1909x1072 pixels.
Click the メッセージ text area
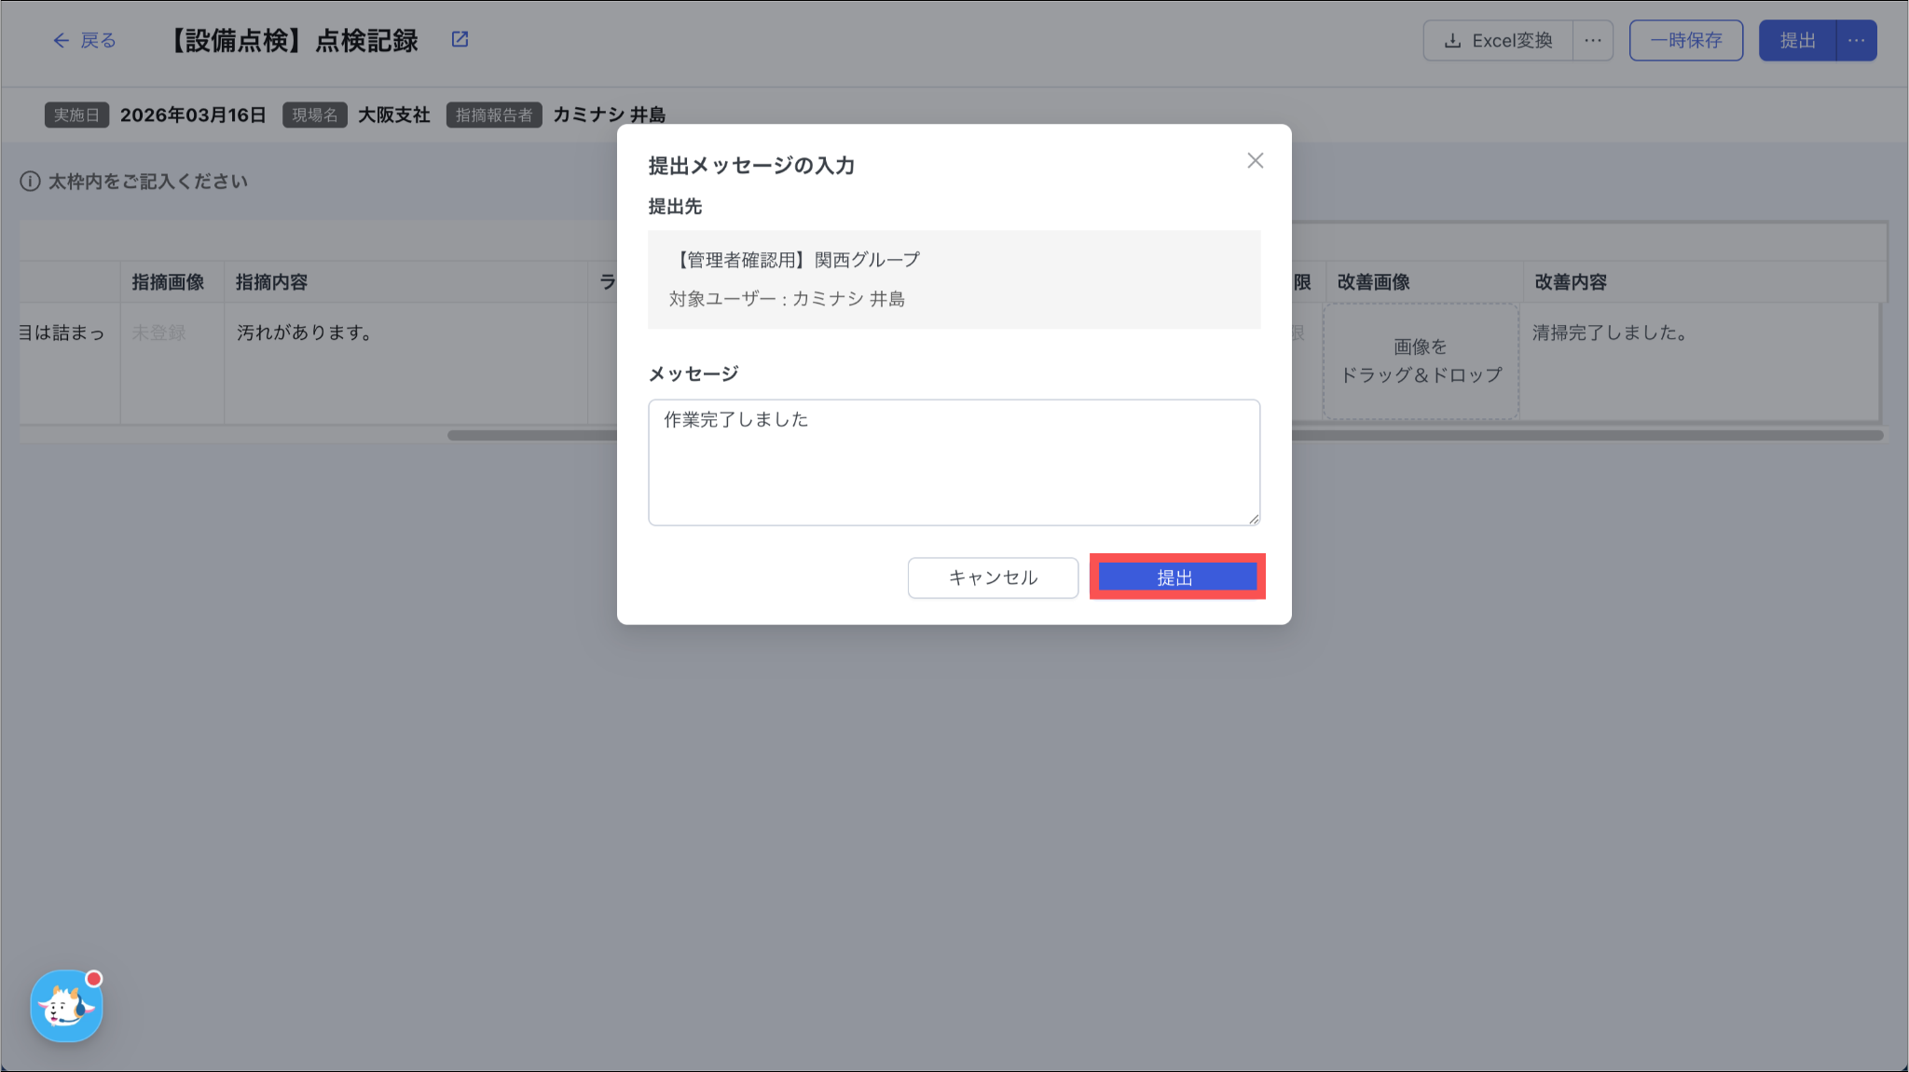954,462
